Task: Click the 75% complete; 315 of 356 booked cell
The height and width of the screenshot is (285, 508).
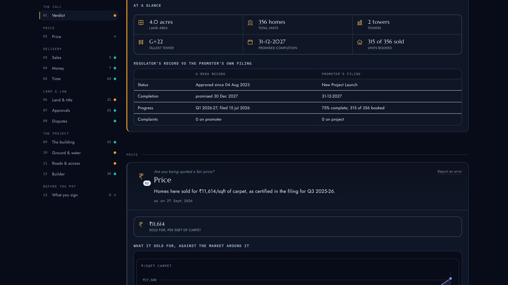Action: tap(353, 108)
